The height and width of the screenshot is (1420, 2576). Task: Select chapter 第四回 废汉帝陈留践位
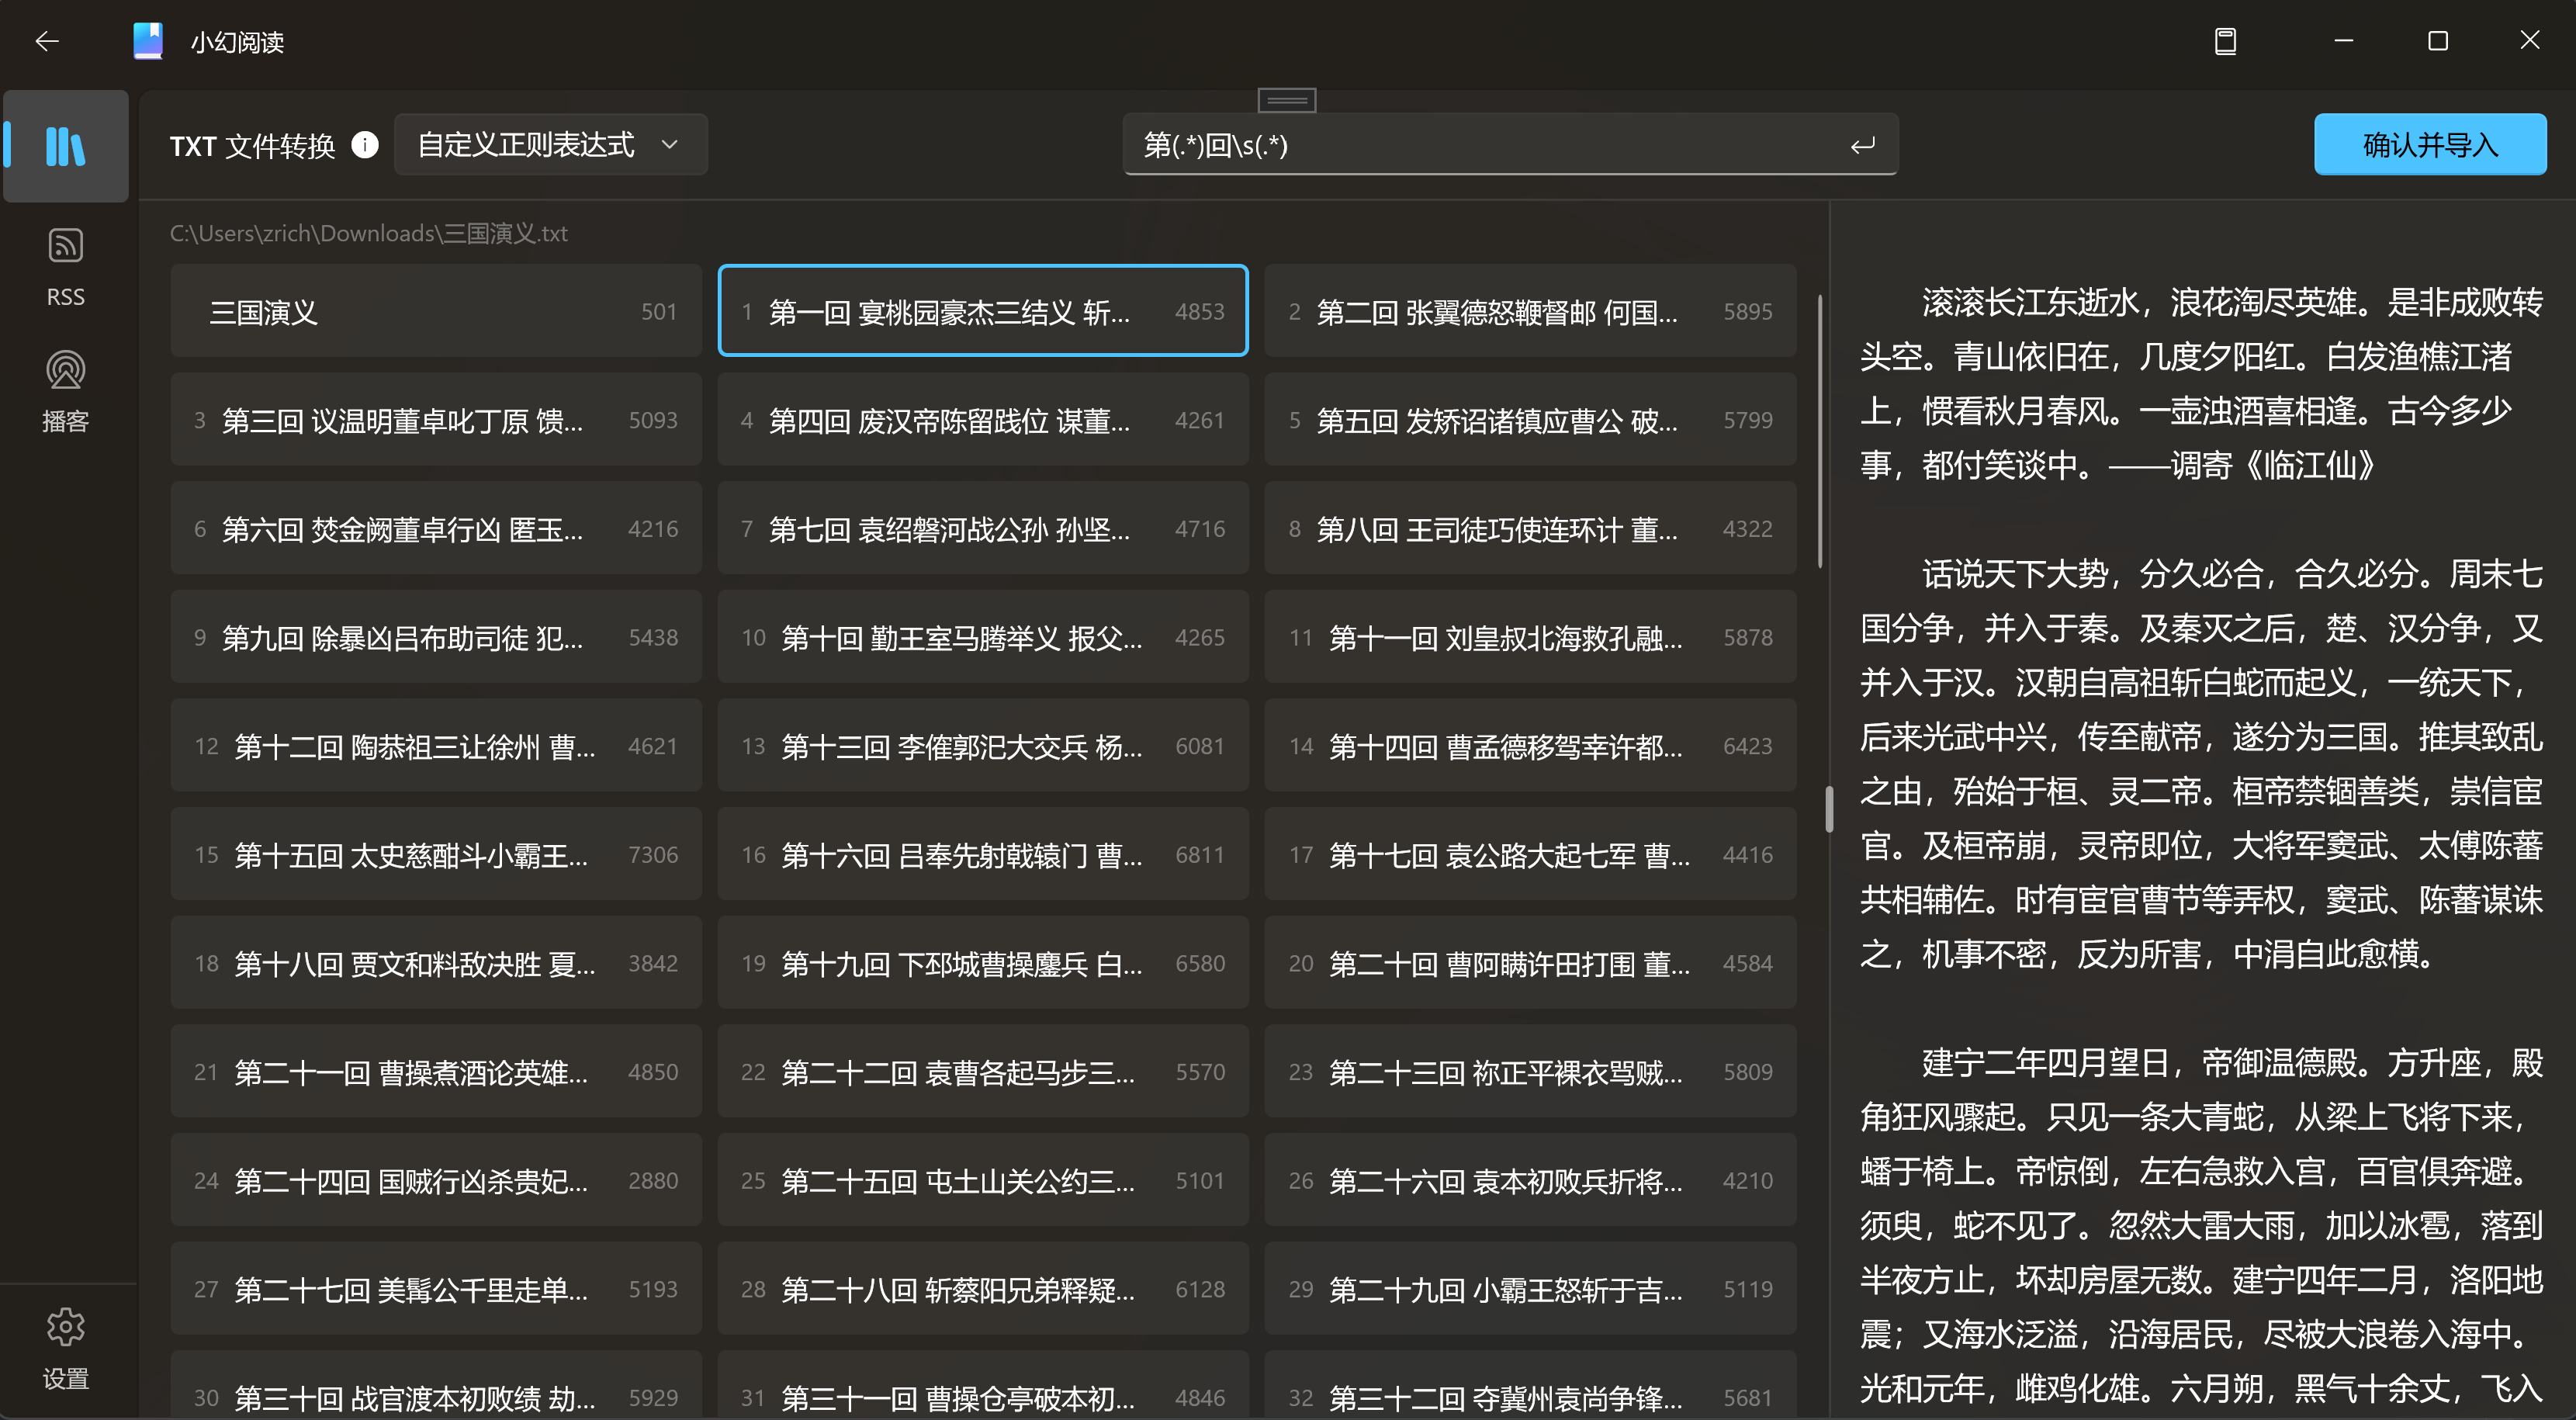983,420
